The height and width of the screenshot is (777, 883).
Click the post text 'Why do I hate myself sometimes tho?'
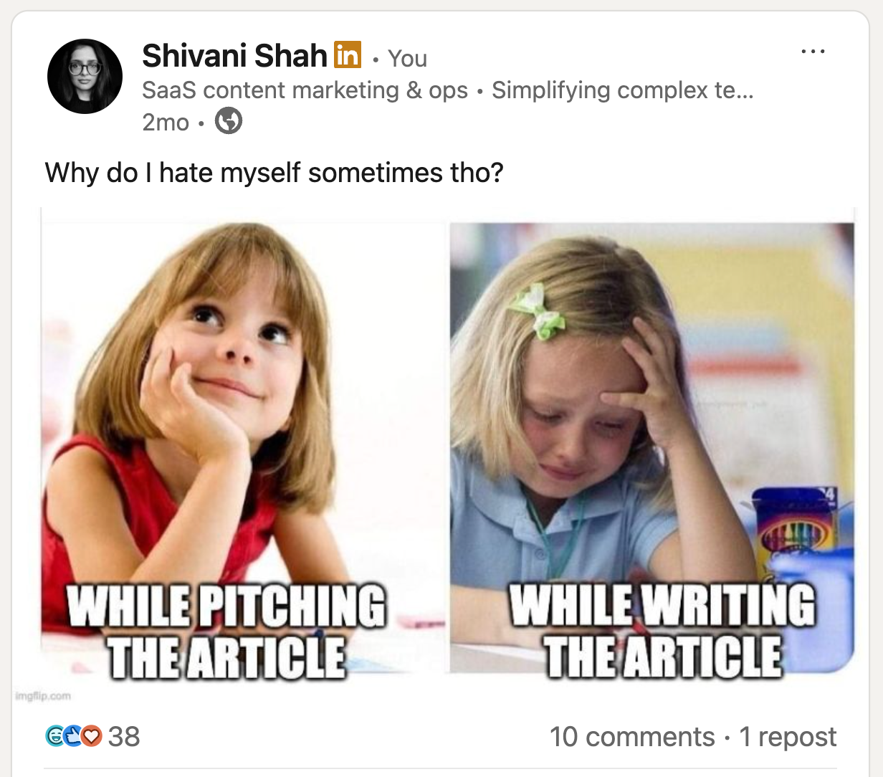[x=275, y=173]
